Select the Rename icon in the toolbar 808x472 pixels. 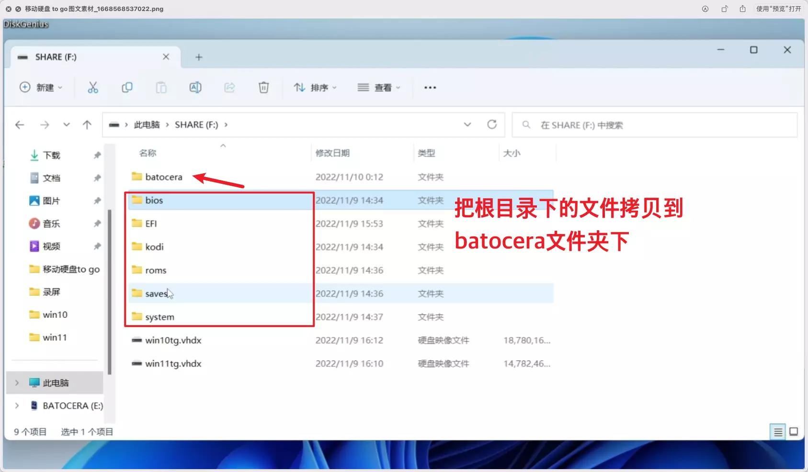click(195, 87)
